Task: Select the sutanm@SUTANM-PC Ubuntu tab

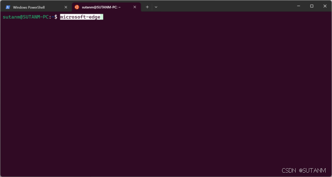Action: point(106,7)
